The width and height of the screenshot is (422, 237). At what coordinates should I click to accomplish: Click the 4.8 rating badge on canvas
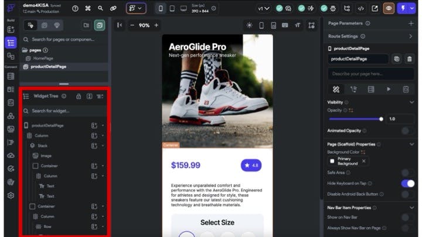(251, 165)
